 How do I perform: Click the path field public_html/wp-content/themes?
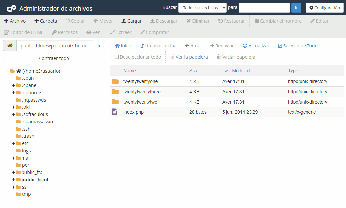click(55, 45)
